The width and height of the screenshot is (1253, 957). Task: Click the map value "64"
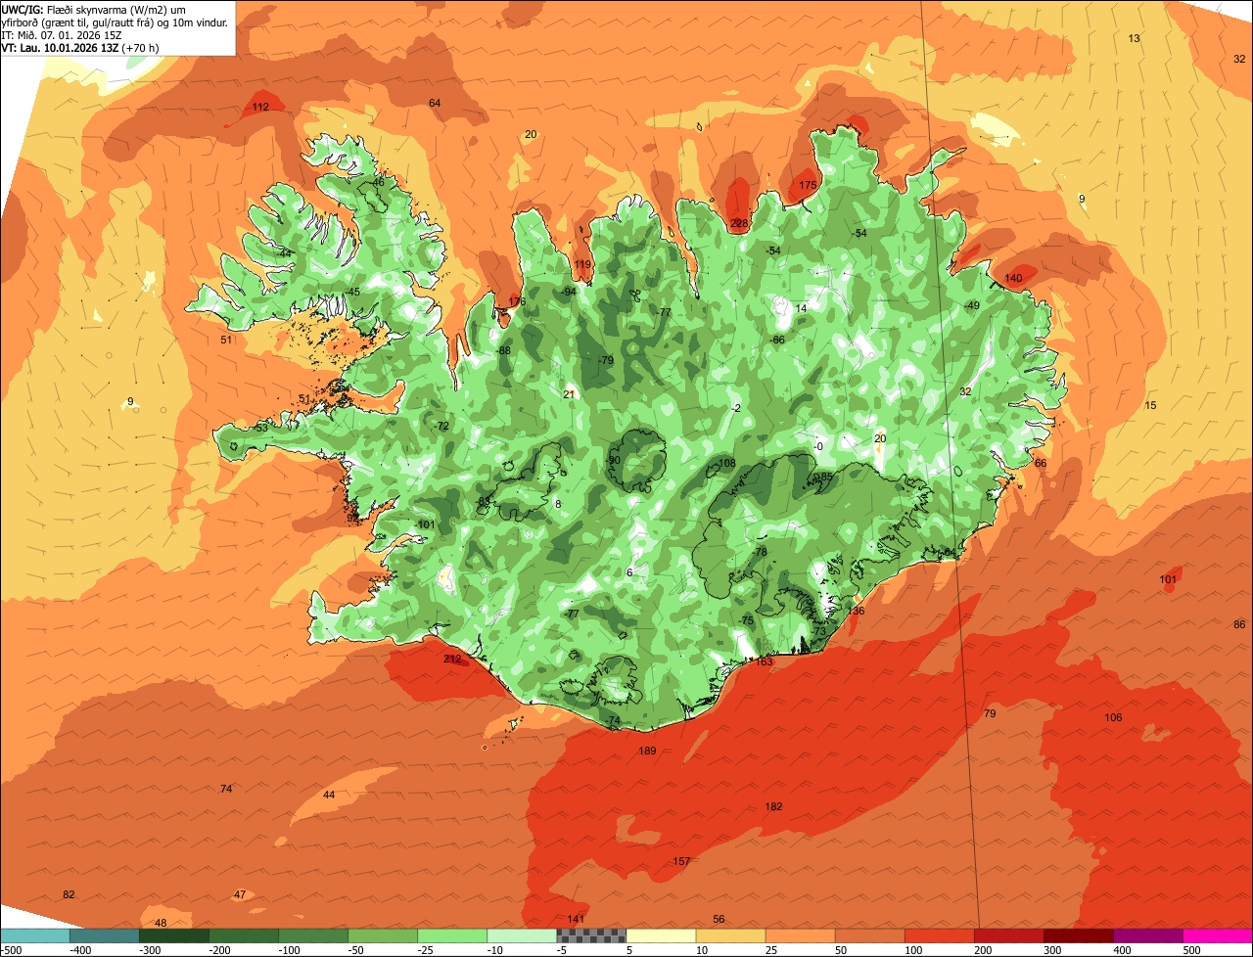pyautogui.click(x=435, y=103)
